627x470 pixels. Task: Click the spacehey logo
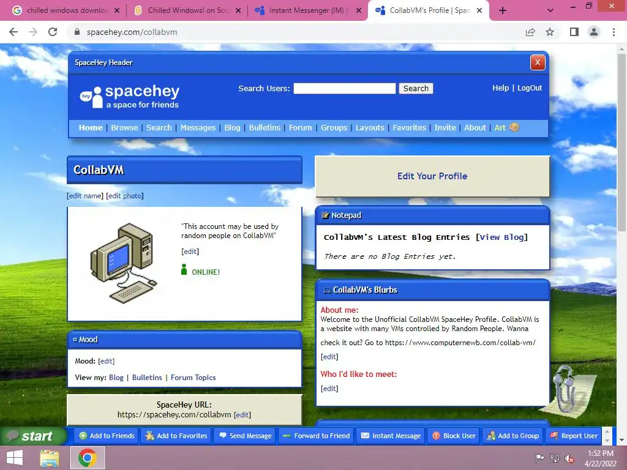pyautogui.click(x=130, y=96)
